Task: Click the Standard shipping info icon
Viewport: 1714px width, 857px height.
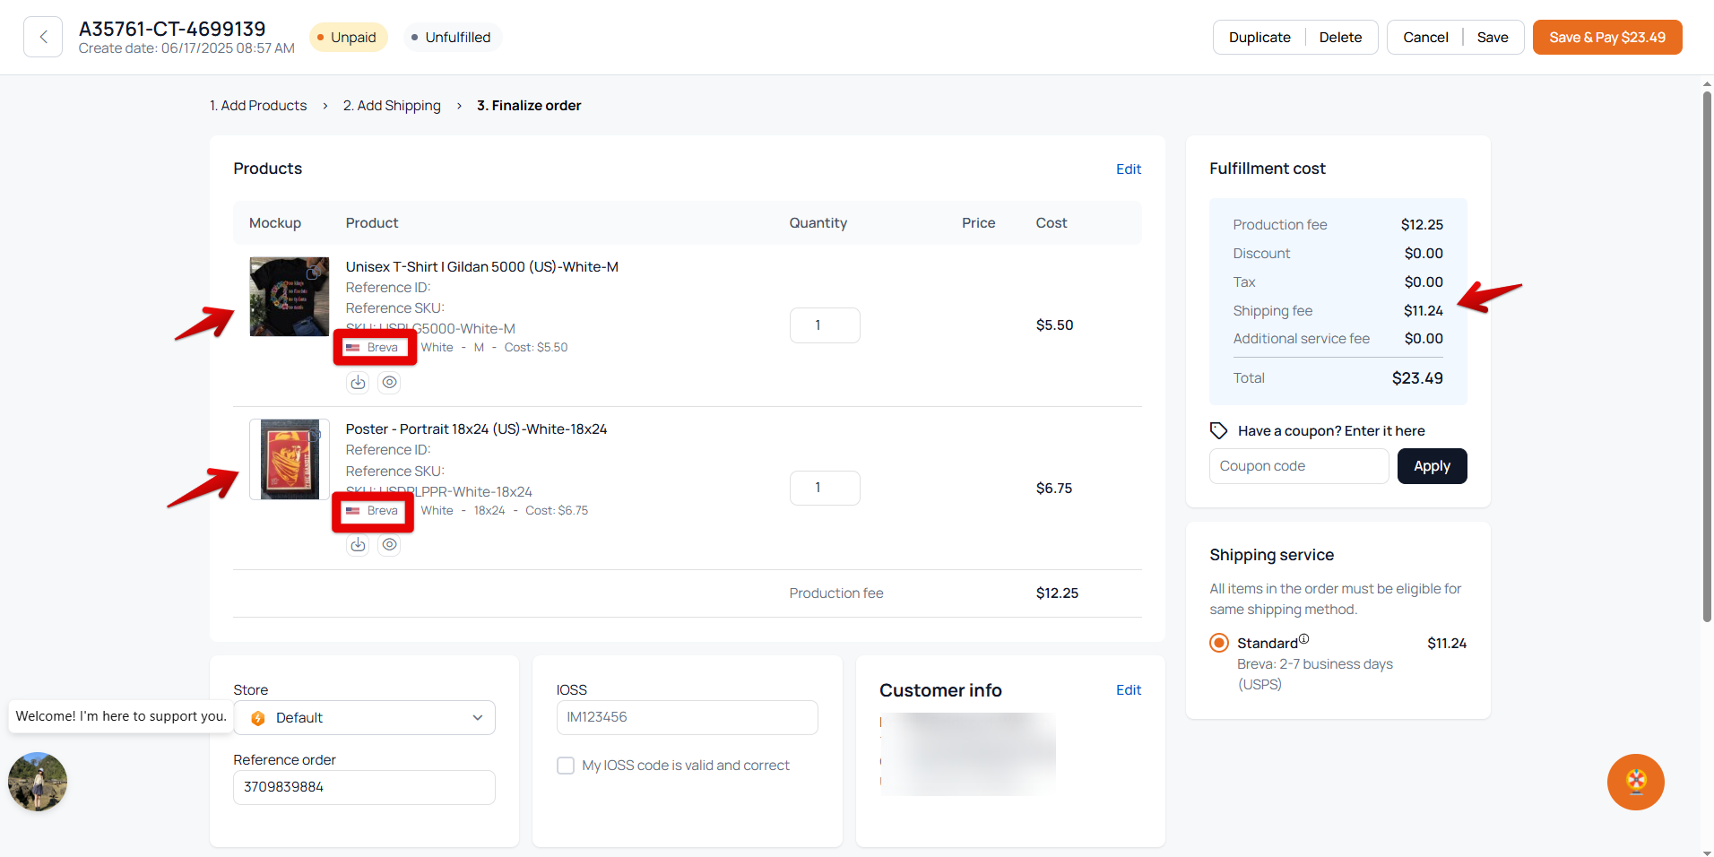Action: pyautogui.click(x=1304, y=639)
